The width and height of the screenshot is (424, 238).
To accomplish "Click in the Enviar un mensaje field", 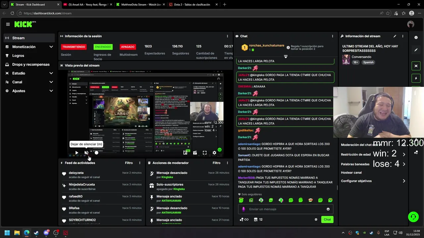I will (285, 209).
